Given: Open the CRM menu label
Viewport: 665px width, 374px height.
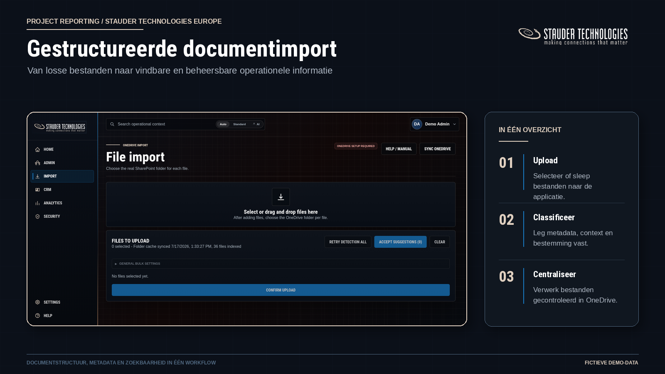Looking at the screenshot, I should click(47, 190).
